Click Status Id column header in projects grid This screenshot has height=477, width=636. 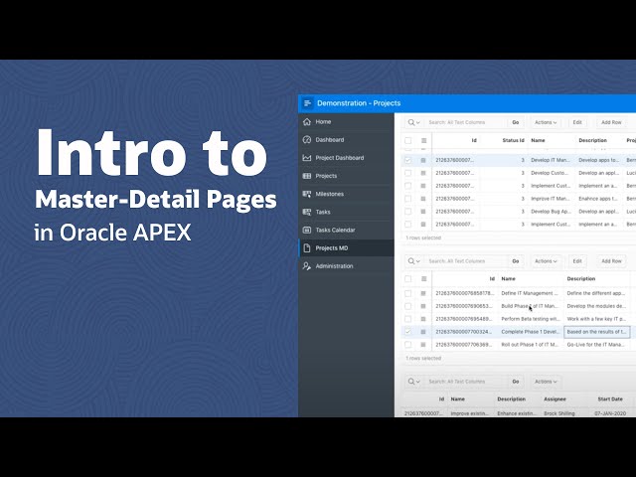513,140
